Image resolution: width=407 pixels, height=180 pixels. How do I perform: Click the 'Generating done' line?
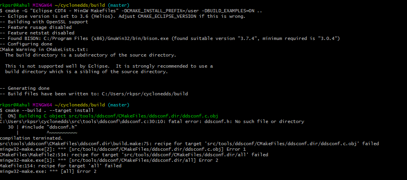(25, 88)
